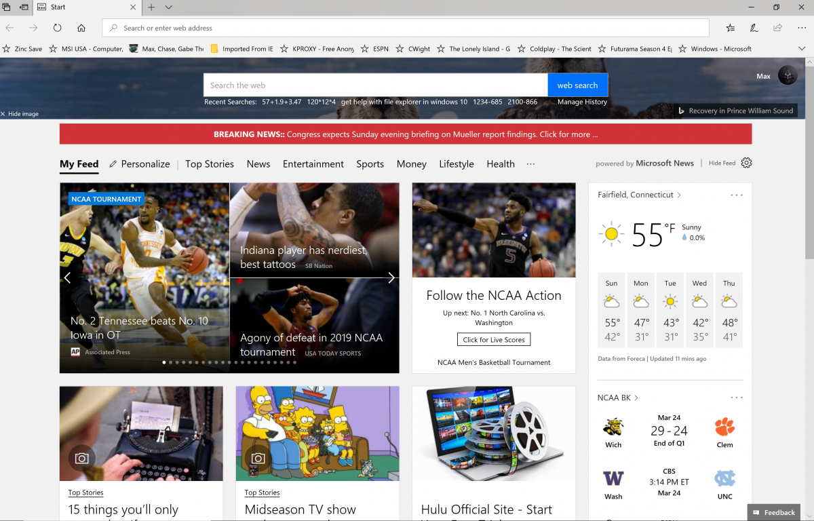Refresh the current page
Image resolution: width=814 pixels, height=521 pixels.
pyautogui.click(x=58, y=28)
